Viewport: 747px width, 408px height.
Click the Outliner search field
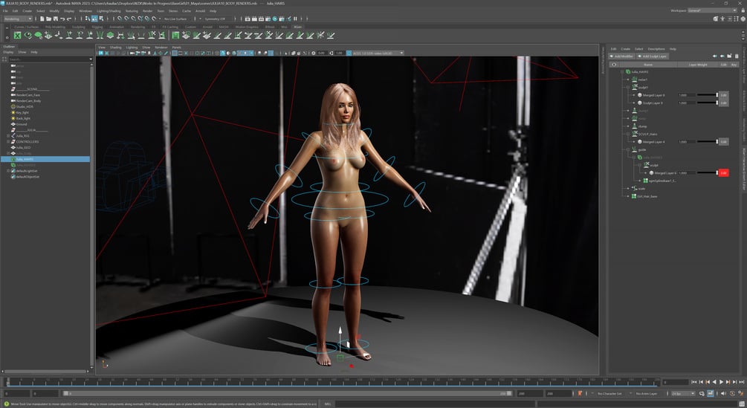click(x=48, y=59)
